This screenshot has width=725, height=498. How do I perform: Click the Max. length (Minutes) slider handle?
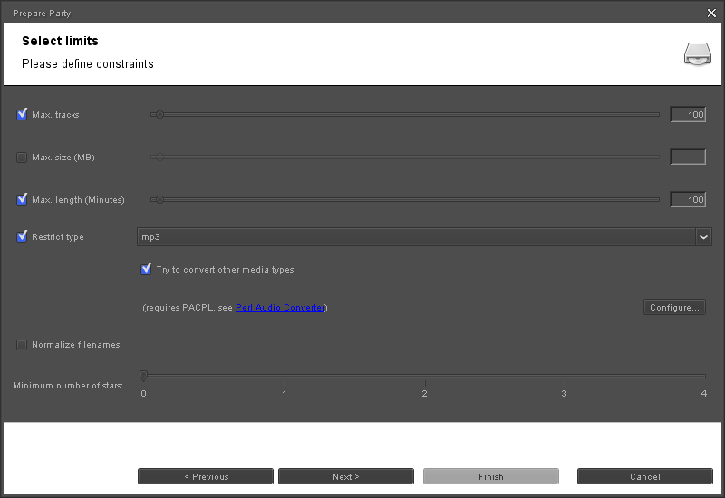160,199
